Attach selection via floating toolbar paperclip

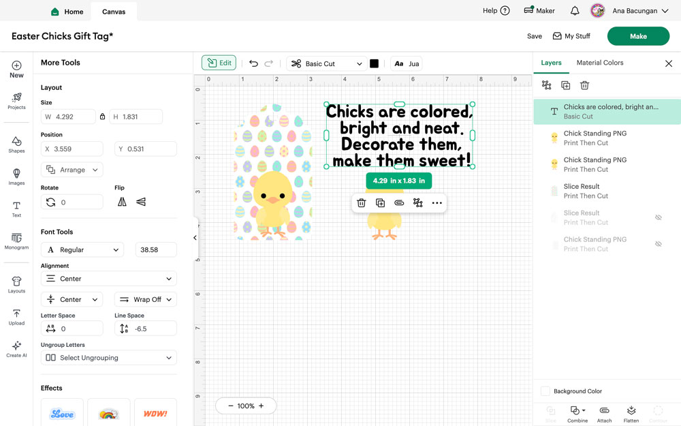(x=399, y=203)
